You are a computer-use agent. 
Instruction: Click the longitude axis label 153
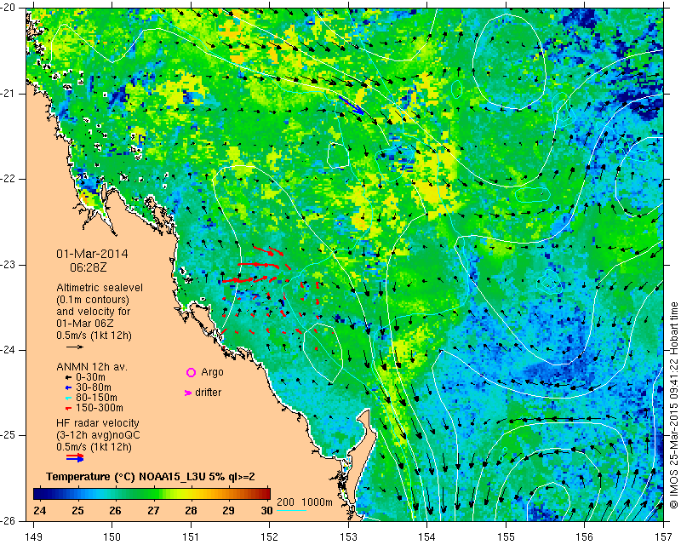pos(348,537)
